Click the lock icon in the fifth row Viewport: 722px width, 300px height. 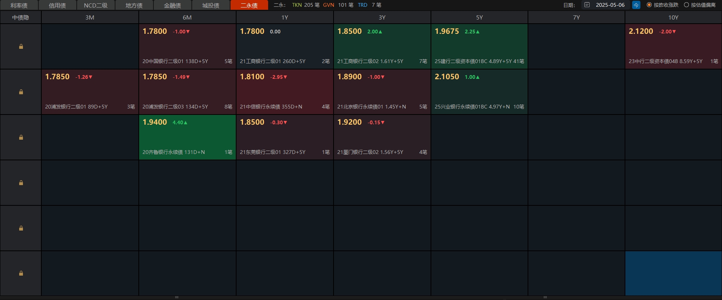pos(21,228)
